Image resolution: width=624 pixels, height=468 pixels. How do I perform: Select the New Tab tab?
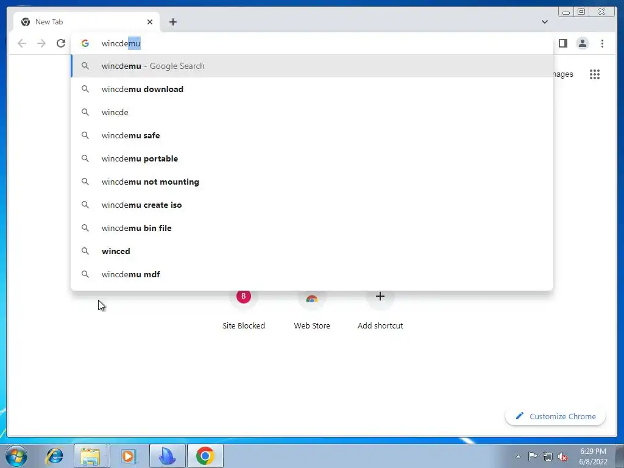click(x=87, y=22)
